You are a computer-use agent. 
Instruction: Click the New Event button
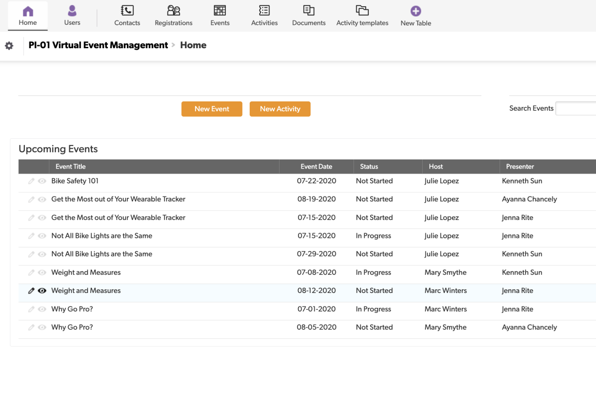(212, 109)
